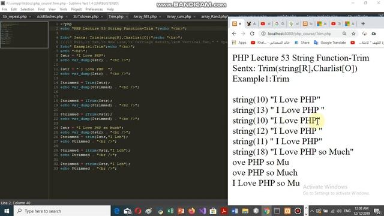Close the Str_repeat.php tab
This screenshot has width=384, height=216.
(x=30, y=17)
